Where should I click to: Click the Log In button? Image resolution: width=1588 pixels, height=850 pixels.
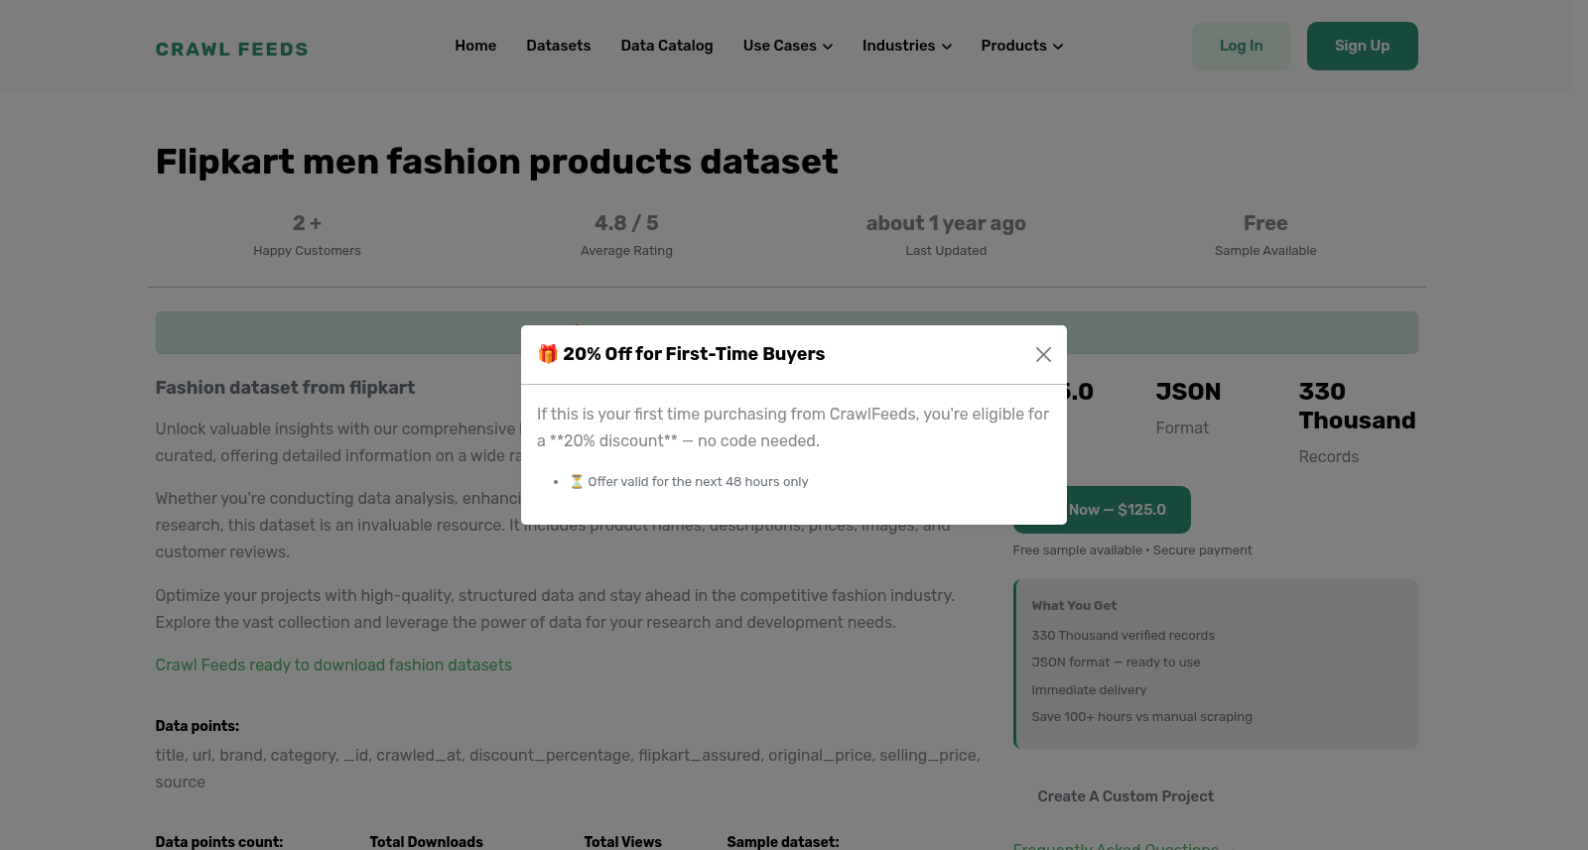coord(1242,46)
